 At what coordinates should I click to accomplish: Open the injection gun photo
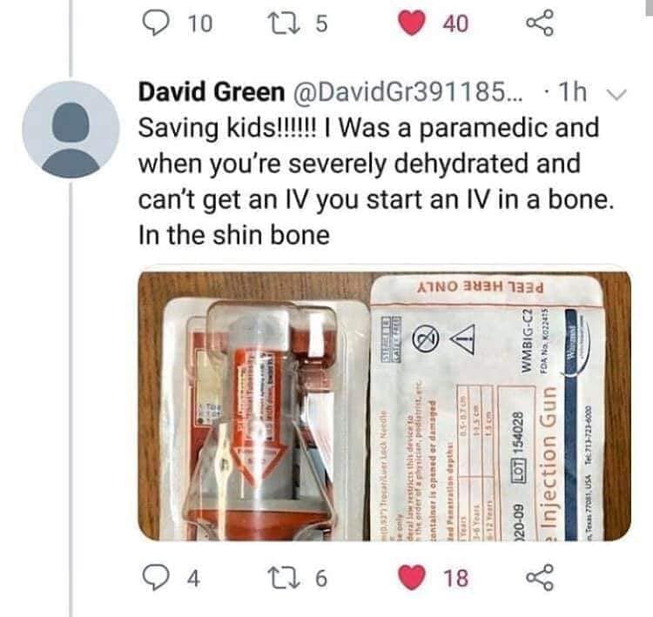click(384, 406)
